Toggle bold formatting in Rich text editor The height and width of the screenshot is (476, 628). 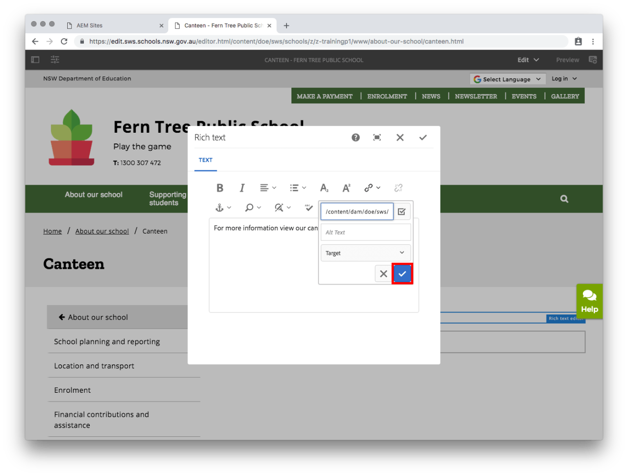tap(220, 188)
